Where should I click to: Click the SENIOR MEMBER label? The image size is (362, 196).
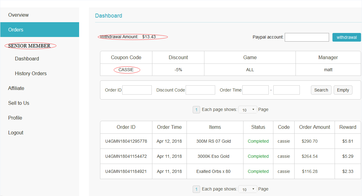pyautogui.click(x=29, y=46)
